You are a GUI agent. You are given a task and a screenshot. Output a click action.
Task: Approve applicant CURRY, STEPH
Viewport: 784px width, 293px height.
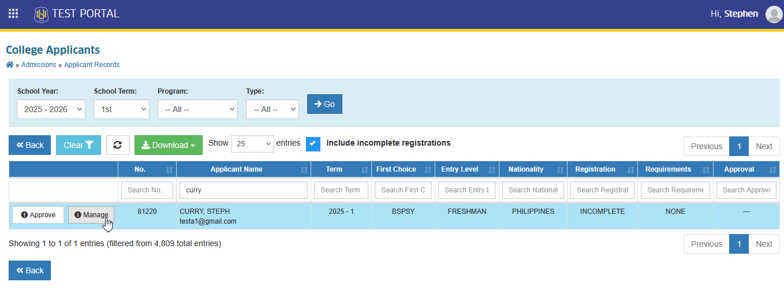pyautogui.click(x=38, y=215)
